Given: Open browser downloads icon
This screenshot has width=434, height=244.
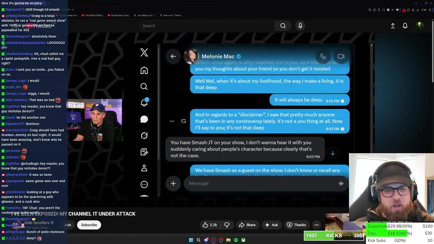Looking at the screenshot, I should 418,10.
